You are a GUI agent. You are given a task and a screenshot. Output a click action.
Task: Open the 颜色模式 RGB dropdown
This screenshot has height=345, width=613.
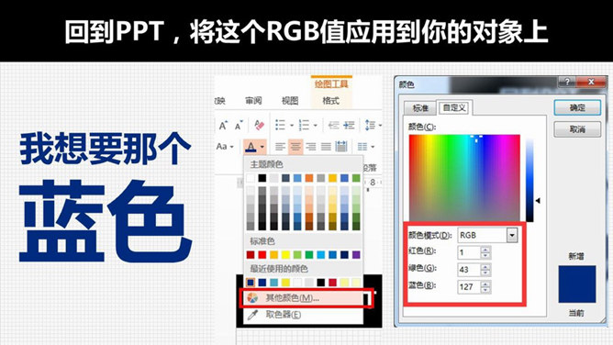(512, 235)
